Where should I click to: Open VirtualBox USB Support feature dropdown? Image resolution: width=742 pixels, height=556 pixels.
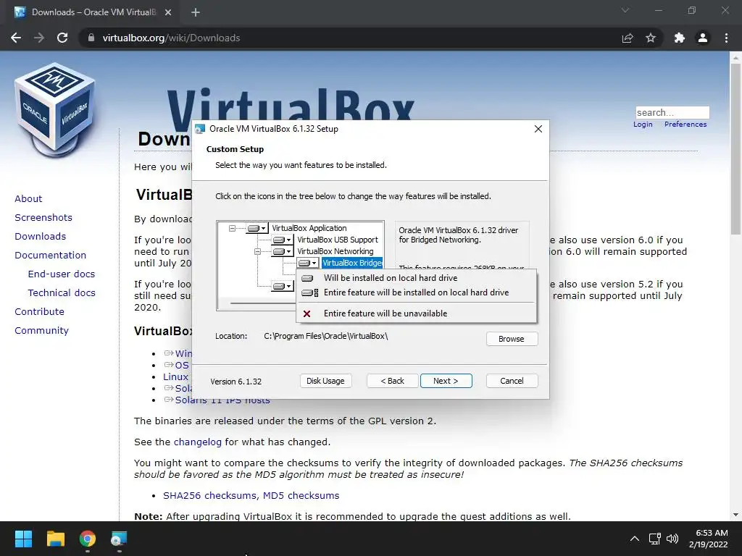pyautogui.click(x=283, y=240)
